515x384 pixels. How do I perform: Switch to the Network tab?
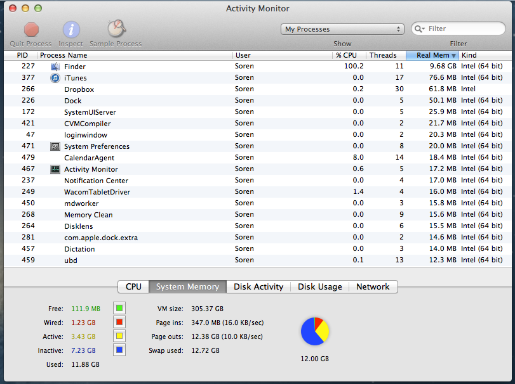point(373,286)
